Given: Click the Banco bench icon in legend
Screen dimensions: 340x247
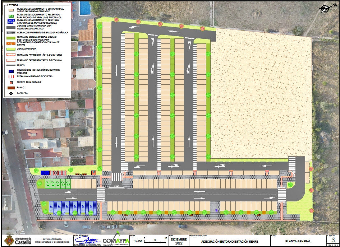Looking at the screenshot, I should click(11, 88).
